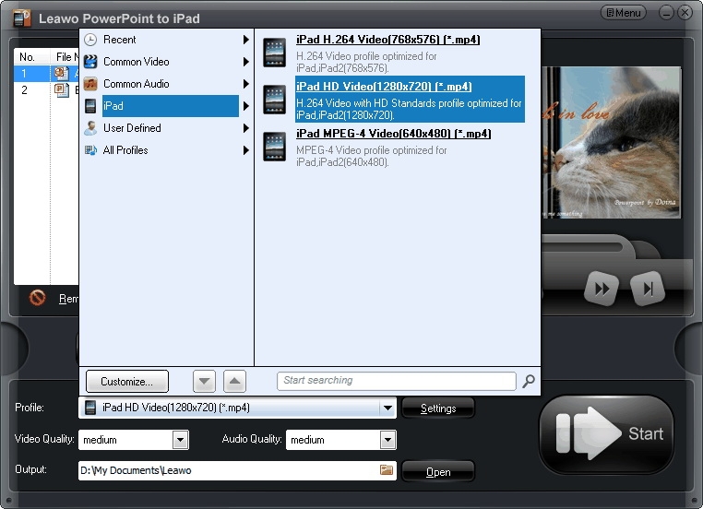Image resolution: width=703 pixels, height=509 pixels.
Task: Click the move down arrow button
Action: tap(205, 381)
